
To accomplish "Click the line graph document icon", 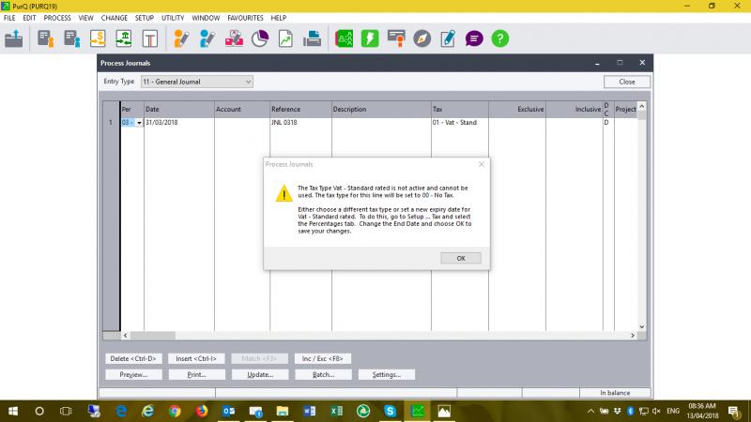I will coord(285,38).
